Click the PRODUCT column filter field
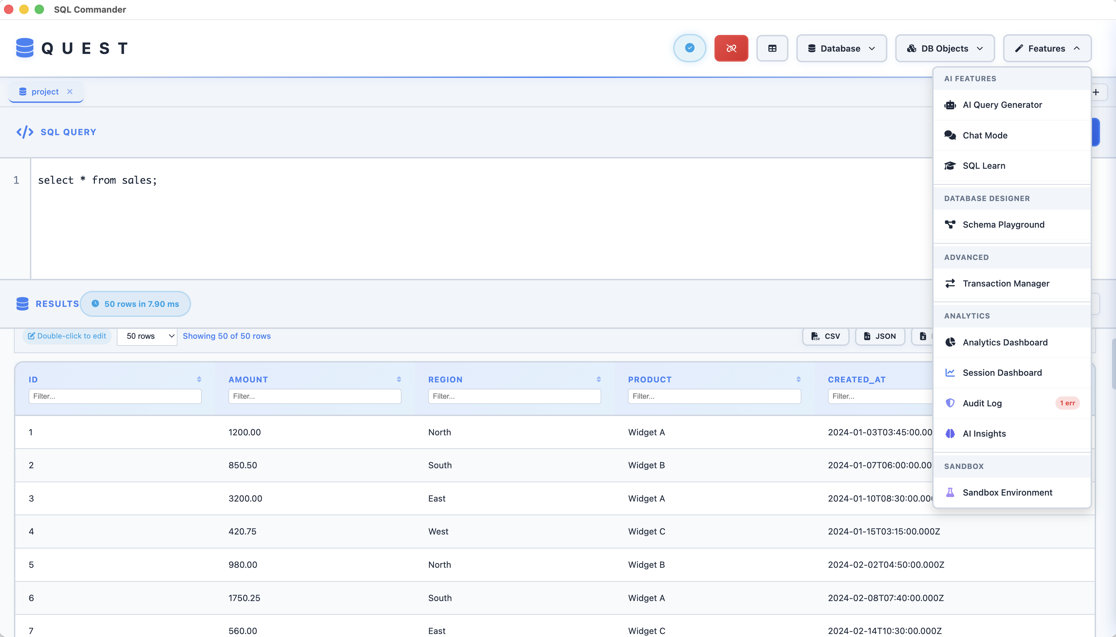Viewport: 1116px width, 637px height. [714, 396]
